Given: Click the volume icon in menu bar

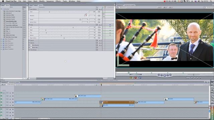Looking at the screenshot, I should (199, 1).
